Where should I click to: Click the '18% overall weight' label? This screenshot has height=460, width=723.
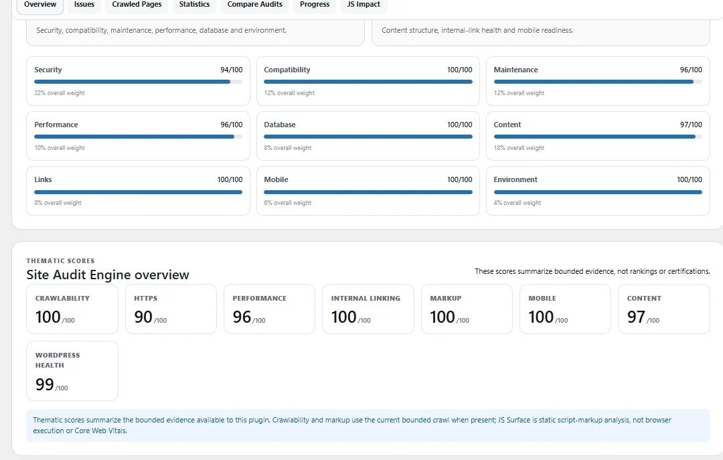[519, 148]
